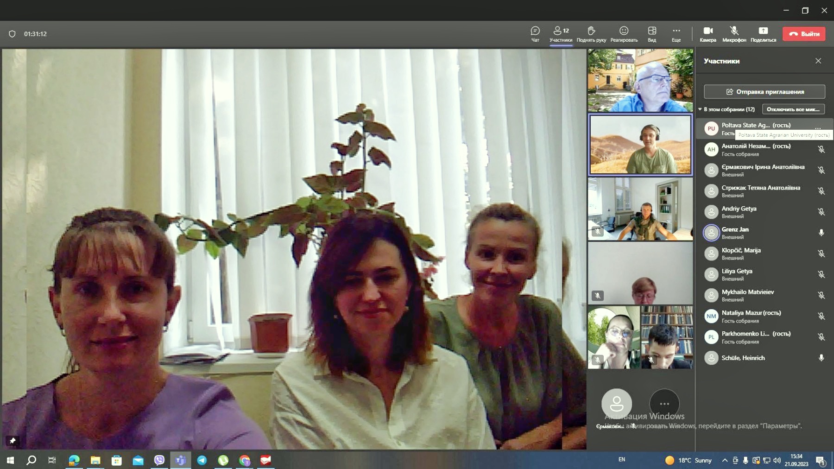Select video tile with bookshelf background
Image resolution: width=834 pixels, height=469 pixels.
[x=667, y=337]
